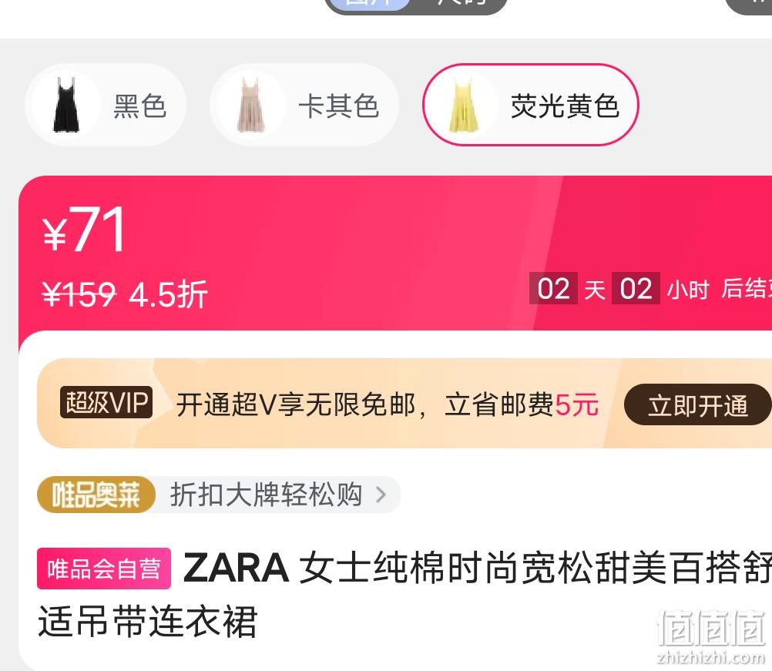Select the 黑色 color option
The image size is (772, 671).
(106, 105)
